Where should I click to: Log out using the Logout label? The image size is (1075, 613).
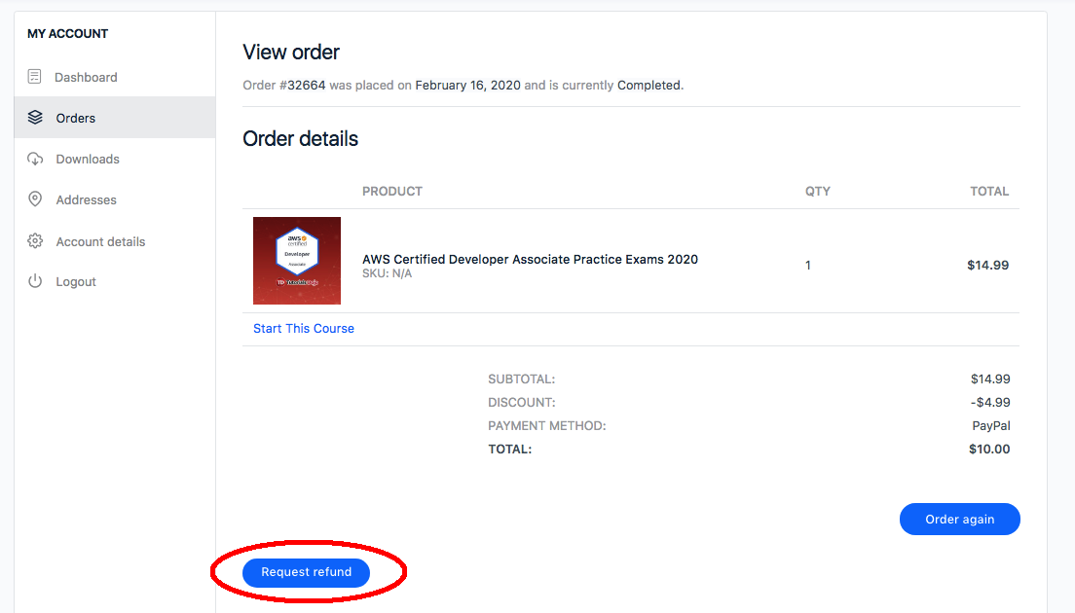[76, 281]
